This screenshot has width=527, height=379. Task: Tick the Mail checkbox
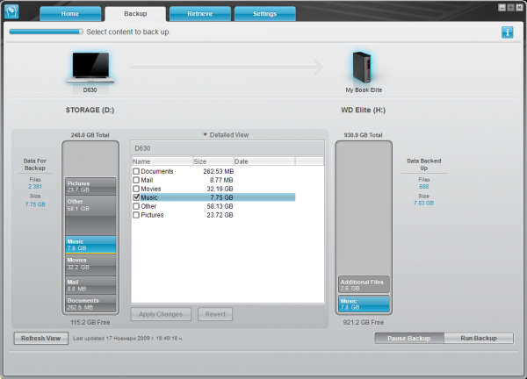point(136,180)
